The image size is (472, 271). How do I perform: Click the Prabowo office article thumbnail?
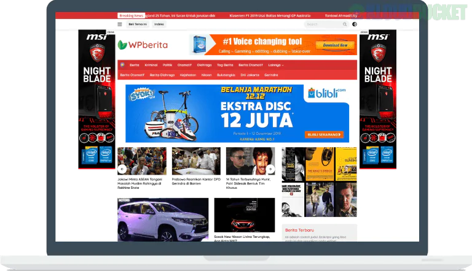pos(196,161)
